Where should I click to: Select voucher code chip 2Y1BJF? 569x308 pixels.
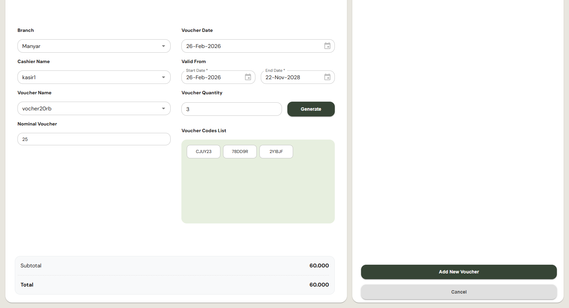276,152
